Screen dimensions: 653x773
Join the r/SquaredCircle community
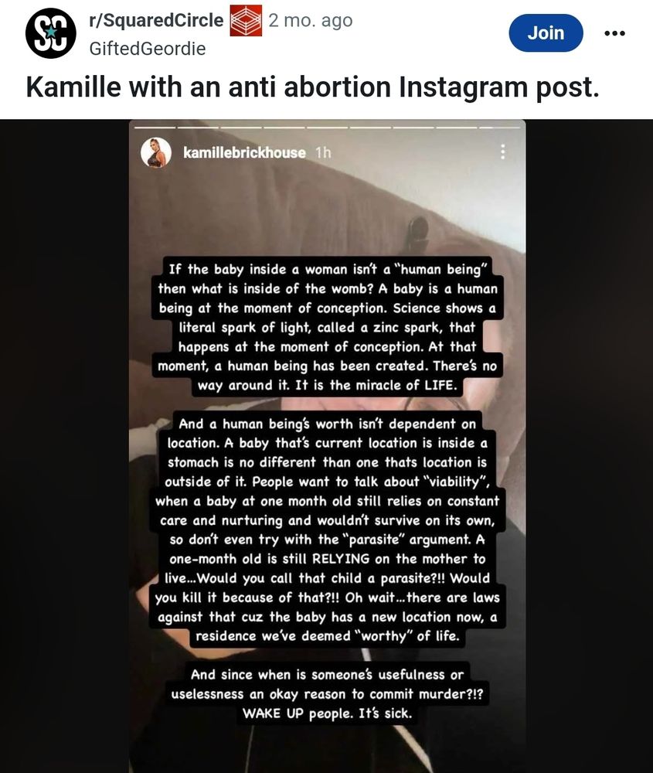tap(546, 33)
